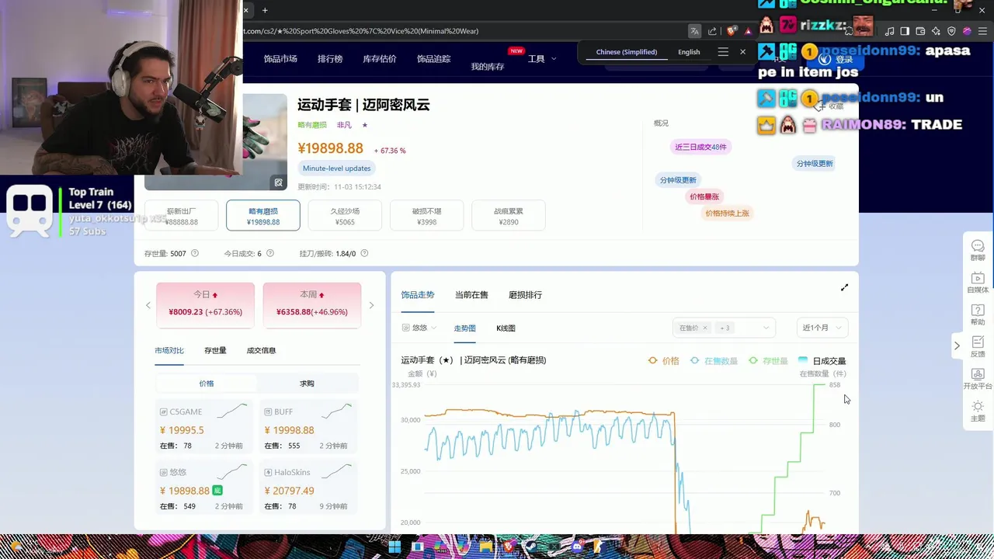Image resolution: width=994 pixels, height=559 pixels.
Task: Open a new browser tab with plus
Action: [x=265, y=10]
